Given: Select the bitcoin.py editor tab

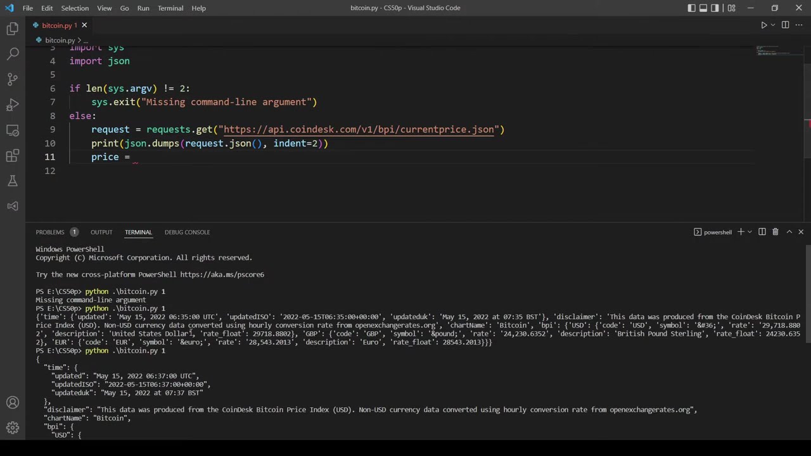Looking at the screenshot, I should pyautogui.click(x=60, y=25).
